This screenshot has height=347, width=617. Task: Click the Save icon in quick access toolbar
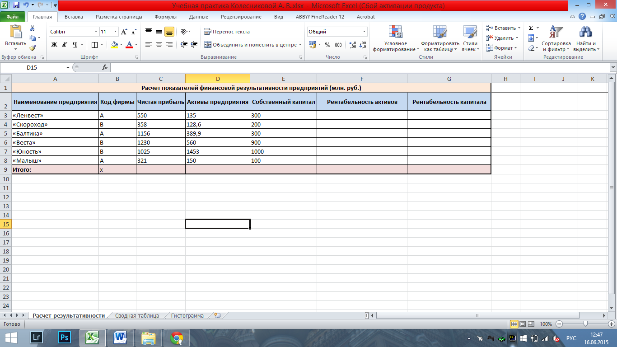(x=16, y=5)
